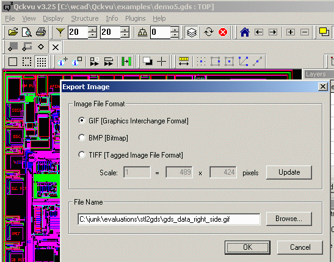
Task: Confirm export with the OK button
Action: coord(247,247)
